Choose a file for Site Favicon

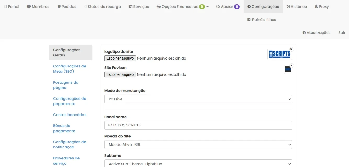[120, 74]
